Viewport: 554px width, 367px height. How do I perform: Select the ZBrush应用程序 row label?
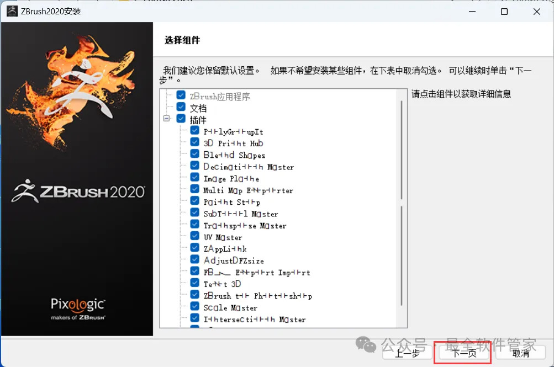coord(220,97)
